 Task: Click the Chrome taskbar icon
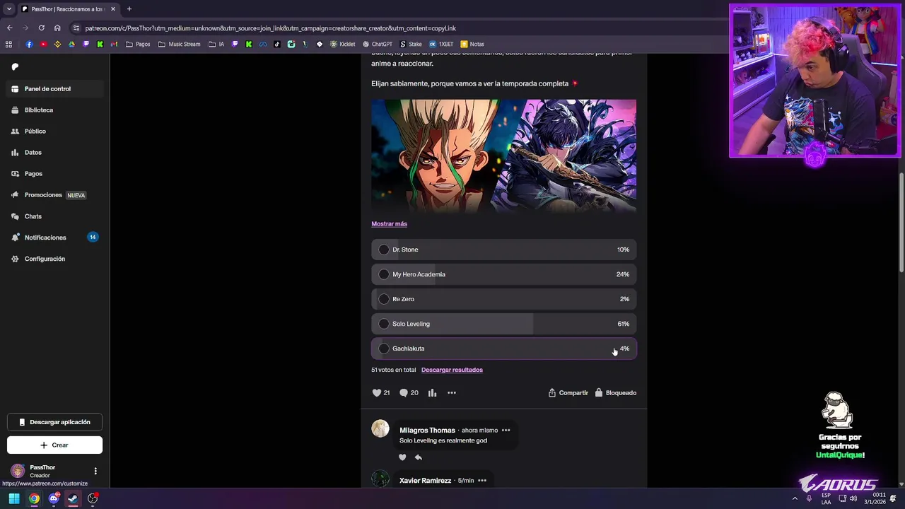tap(34, 499)
